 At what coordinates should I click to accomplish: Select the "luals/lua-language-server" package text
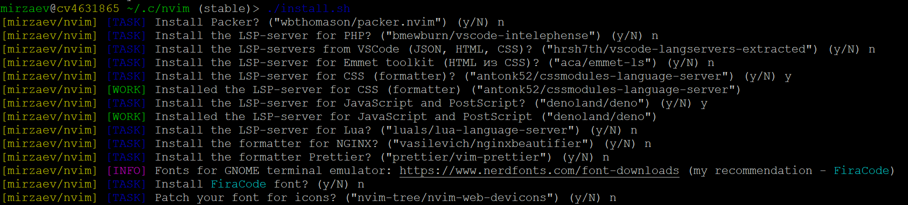pos(479,130)
